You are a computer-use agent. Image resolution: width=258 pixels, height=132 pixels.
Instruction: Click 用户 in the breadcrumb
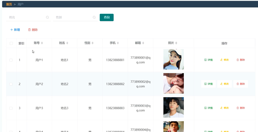pyautogui.click(x=21, y=4)
